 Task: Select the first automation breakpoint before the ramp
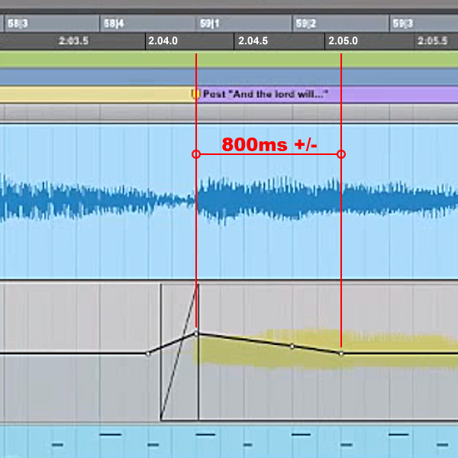(x=148, y=353)
